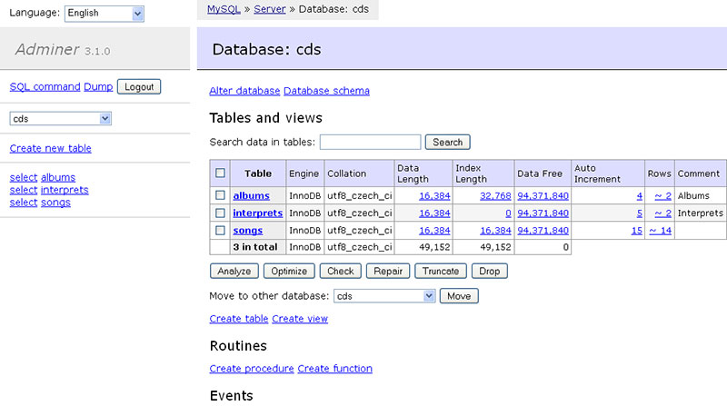Click interprets Data Length value 16,384
The image size is (727, 406).
tap(434, 213)
